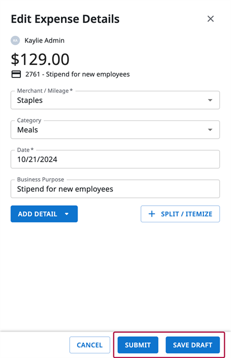Click the Add Detail button
This screenshot has width=231, height=358.
(x=44, y=214)
